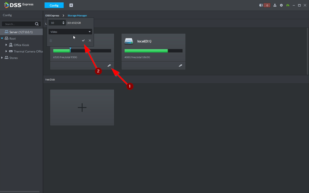Screen dimensions: 309x193
Task: Open the Config tab
Action: (x=54, y=5)
